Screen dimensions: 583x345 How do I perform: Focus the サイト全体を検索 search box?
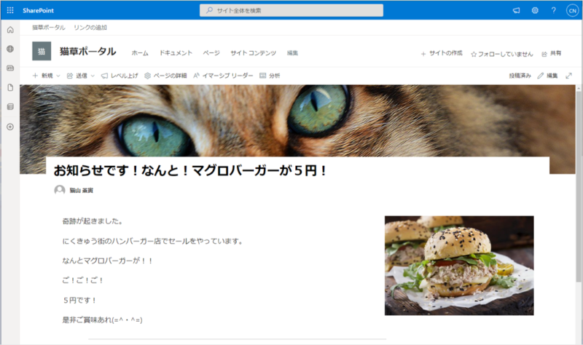(291, 10)
